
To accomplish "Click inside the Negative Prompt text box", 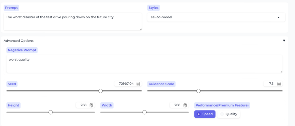I will click(x=144, y=64).
